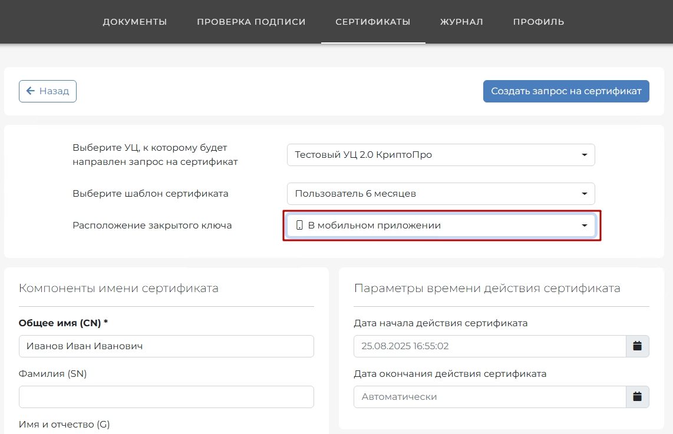
Task: Select the Сертификаты tab
Action: pyautogui.click(x=373, y=22)
